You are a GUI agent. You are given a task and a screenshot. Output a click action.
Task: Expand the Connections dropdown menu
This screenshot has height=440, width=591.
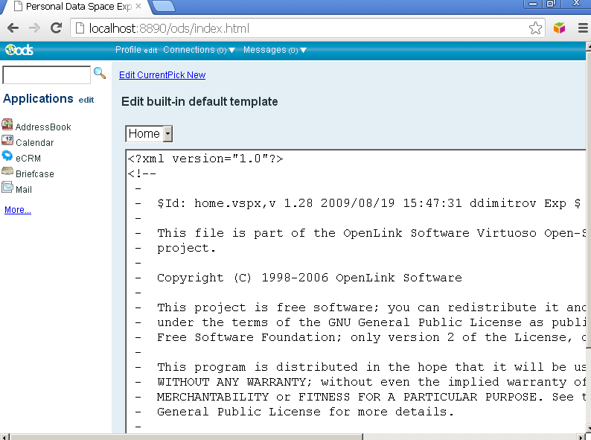click(199, 50)
